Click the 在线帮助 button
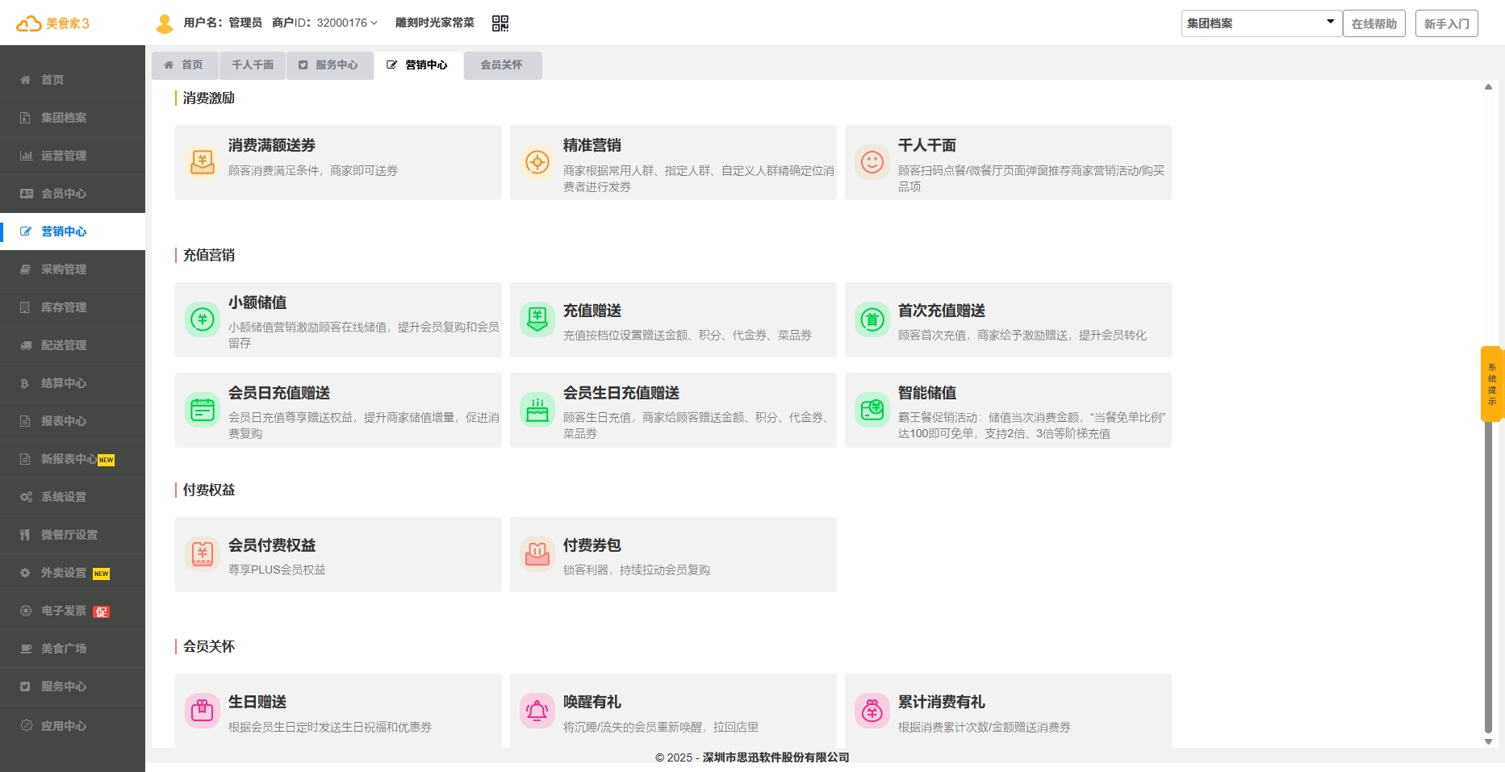Viewport: 1505px width, 772px height. 1373,23
